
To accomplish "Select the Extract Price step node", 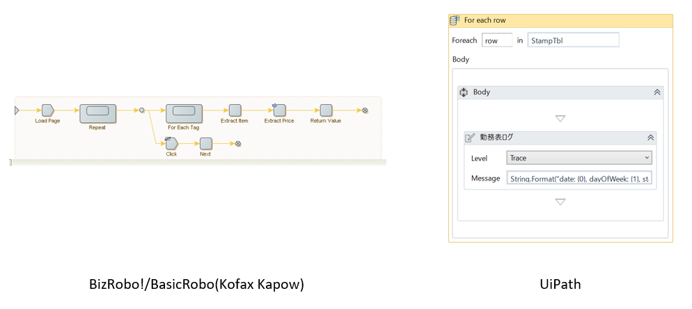I will point(279,110).
